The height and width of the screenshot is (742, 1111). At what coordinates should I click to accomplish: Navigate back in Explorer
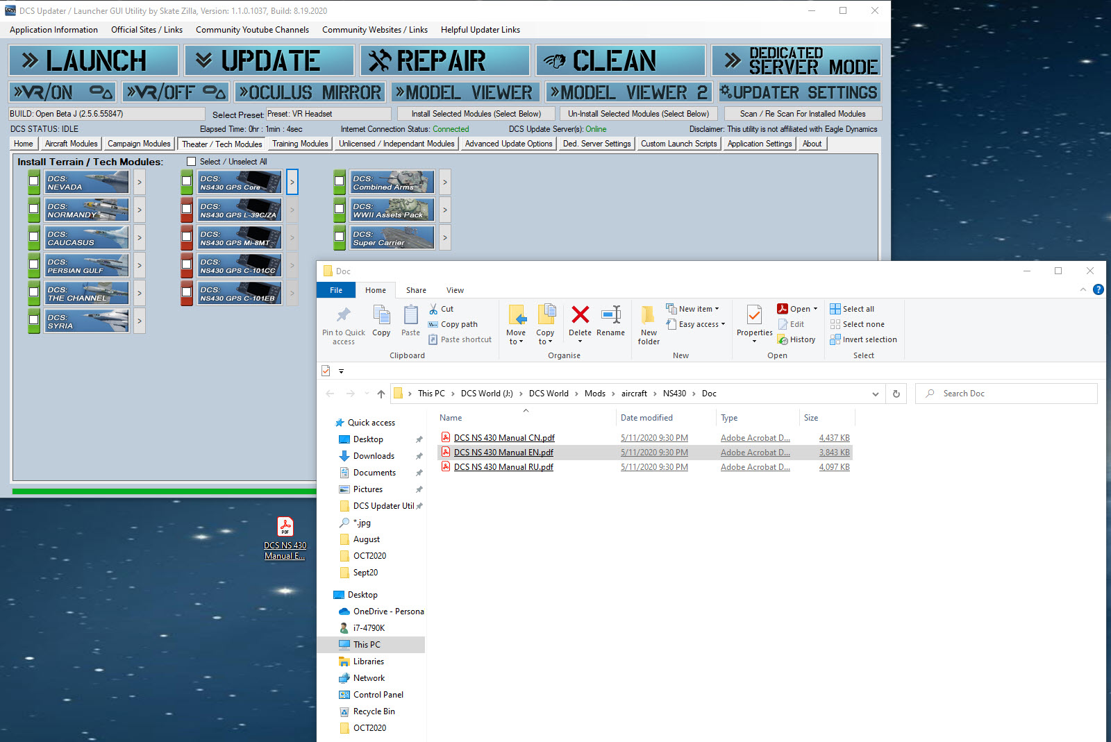click(330, 394)
